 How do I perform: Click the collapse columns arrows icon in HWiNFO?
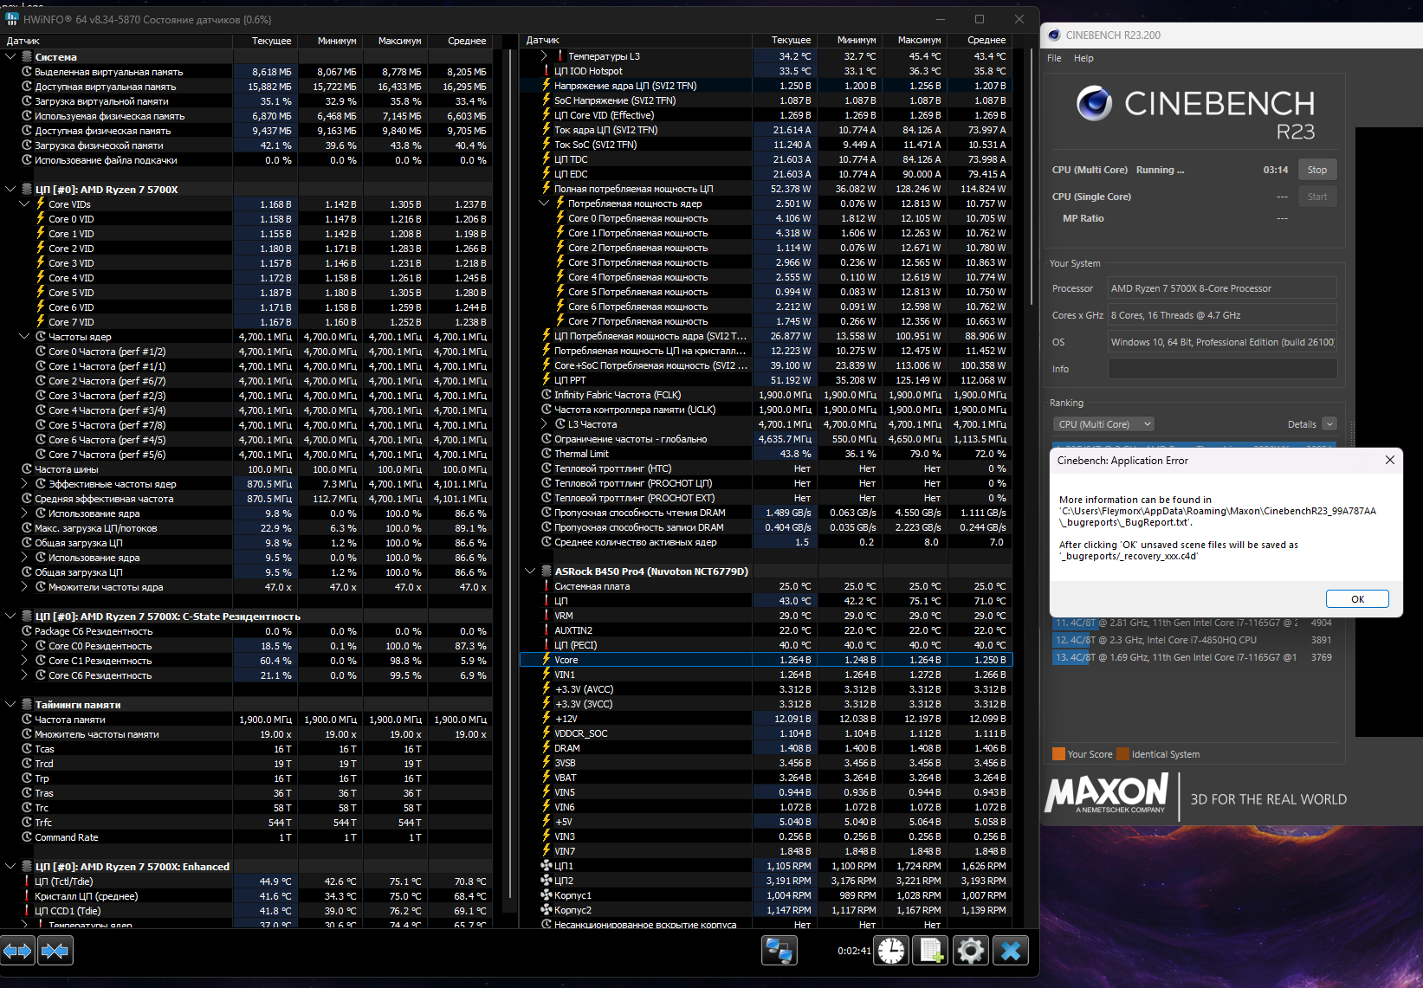55,951
